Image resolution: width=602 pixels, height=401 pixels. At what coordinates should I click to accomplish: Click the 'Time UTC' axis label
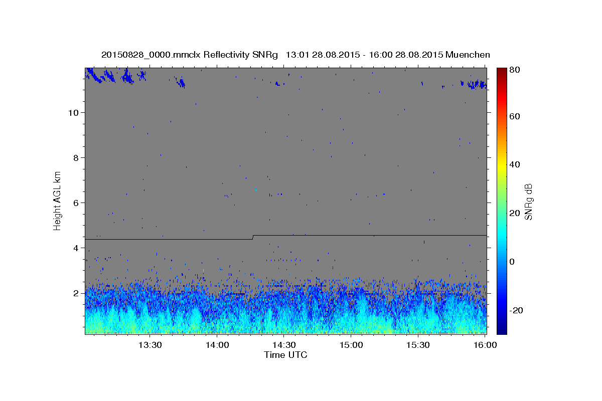tap(285, 355)
